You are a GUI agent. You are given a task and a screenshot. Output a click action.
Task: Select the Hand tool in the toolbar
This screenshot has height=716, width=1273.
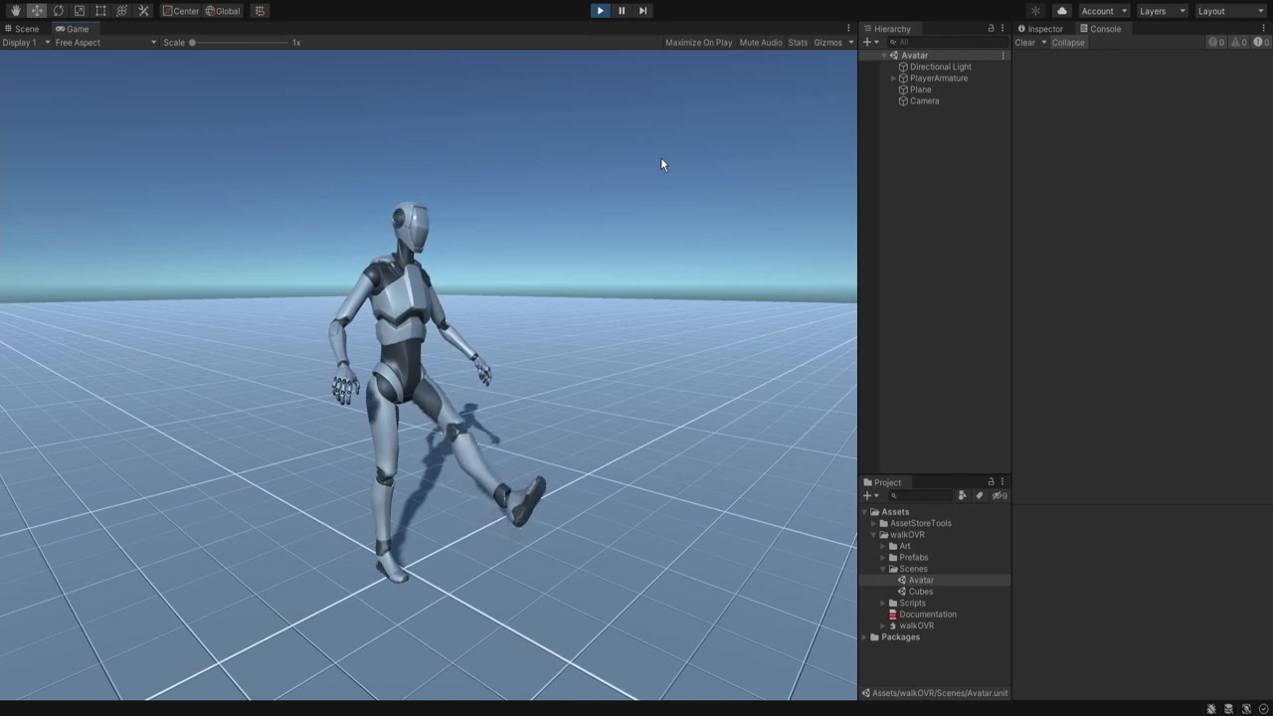click(15, 11)
